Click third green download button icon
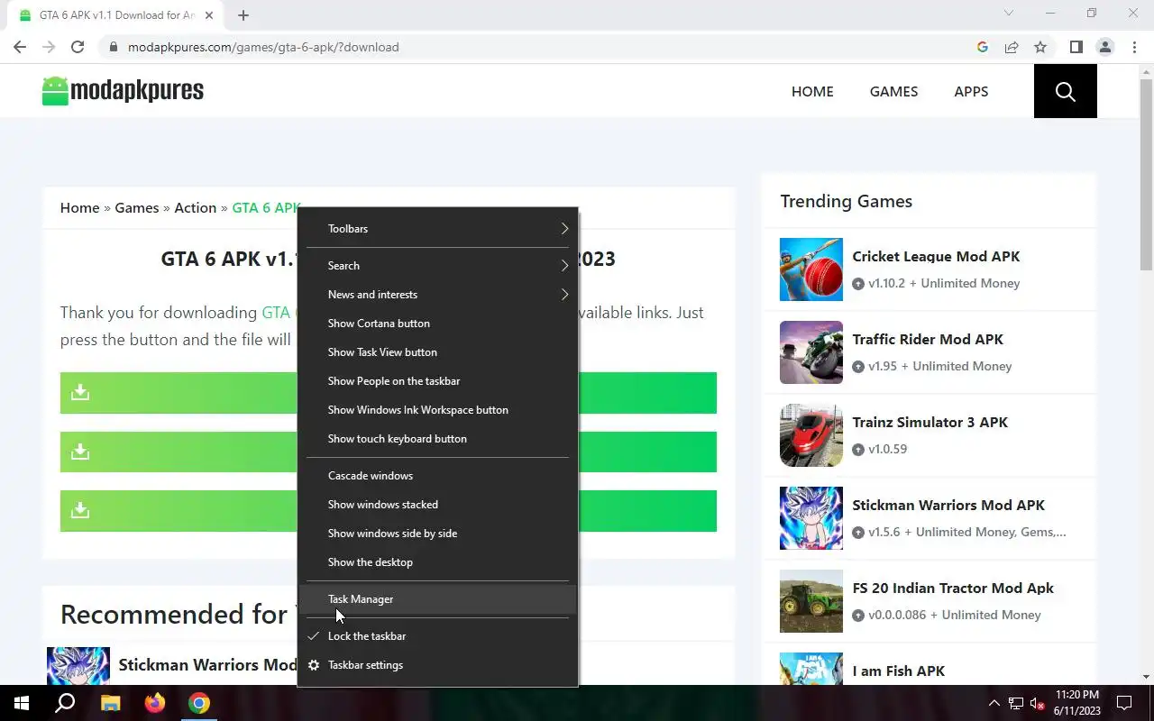The height and width of the screenshot is (721, 1154). coord(80,510)
